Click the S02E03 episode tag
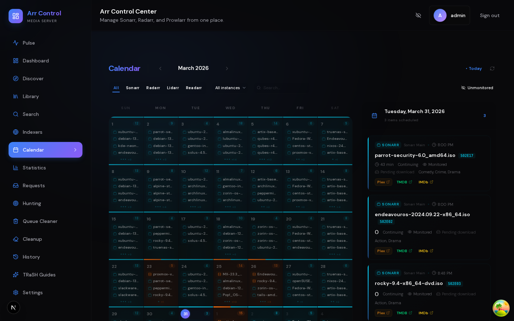Viewport: 514px width, 321px height. [x=454, y=284]
